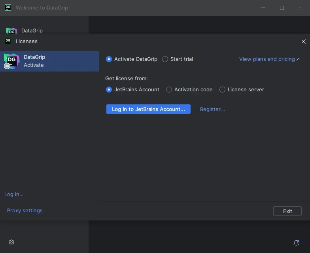The image size is (310, 253).
Task: Pick the License server radio option
Action: (222, 90)
